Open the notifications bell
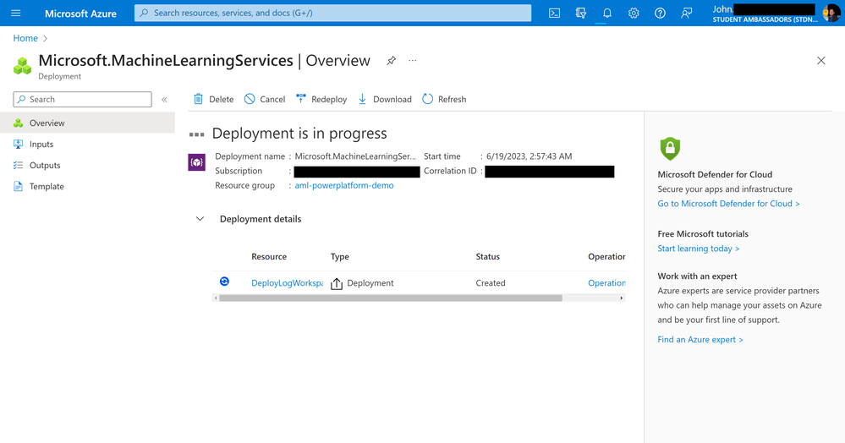The height and width of the screenshot is (443, 845). click(x=606, y=13)
